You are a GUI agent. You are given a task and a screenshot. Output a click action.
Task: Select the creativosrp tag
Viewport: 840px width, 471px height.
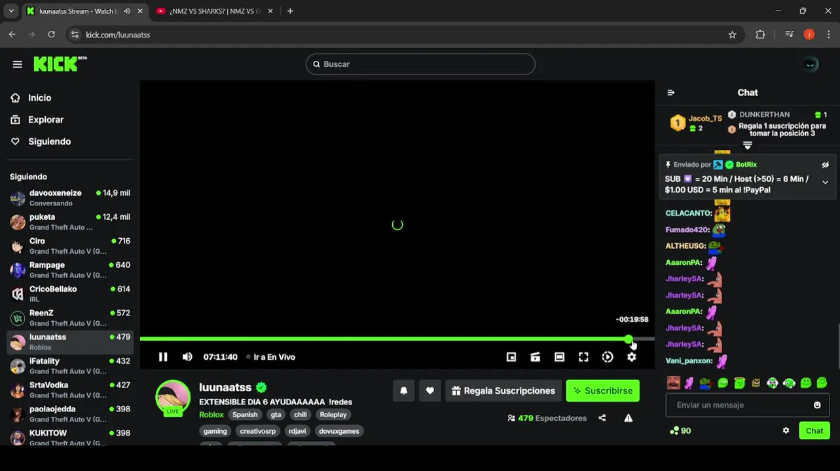258,431
